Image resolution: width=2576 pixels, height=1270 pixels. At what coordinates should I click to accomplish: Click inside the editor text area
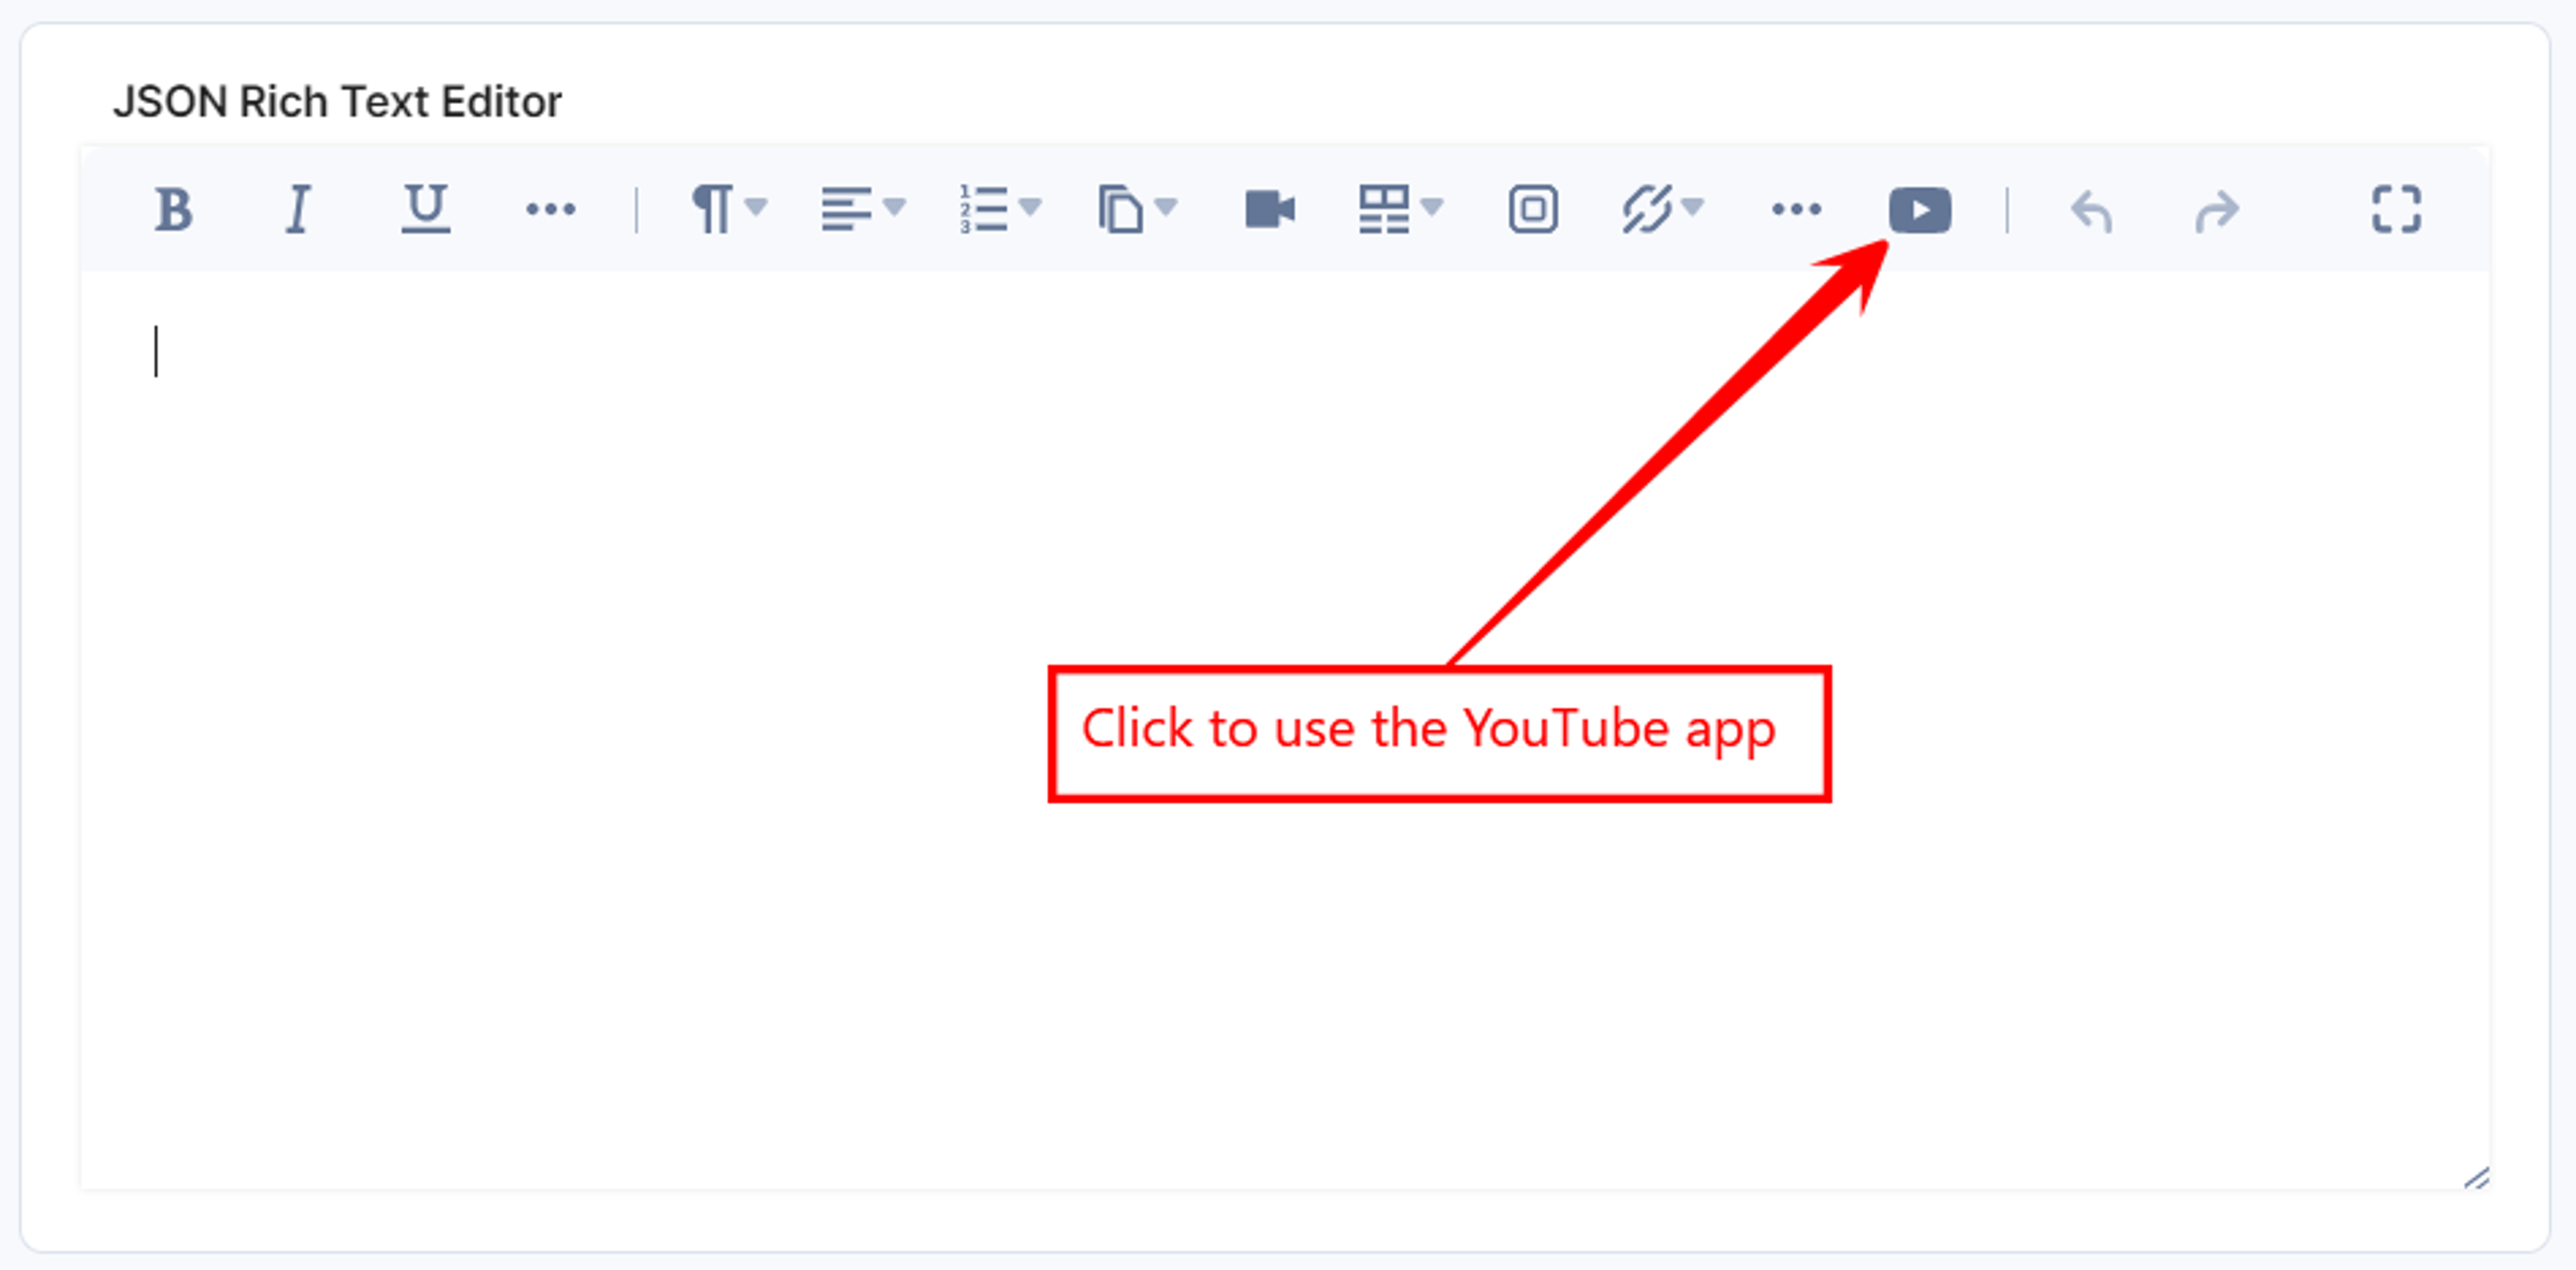click(x=1285, y=730)
